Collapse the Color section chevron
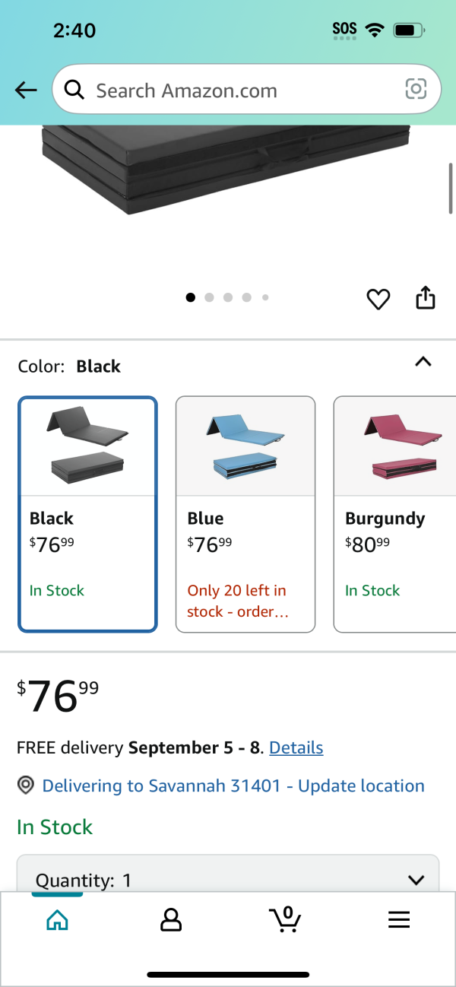Viewport: 456px width, 987px height. 423,362
